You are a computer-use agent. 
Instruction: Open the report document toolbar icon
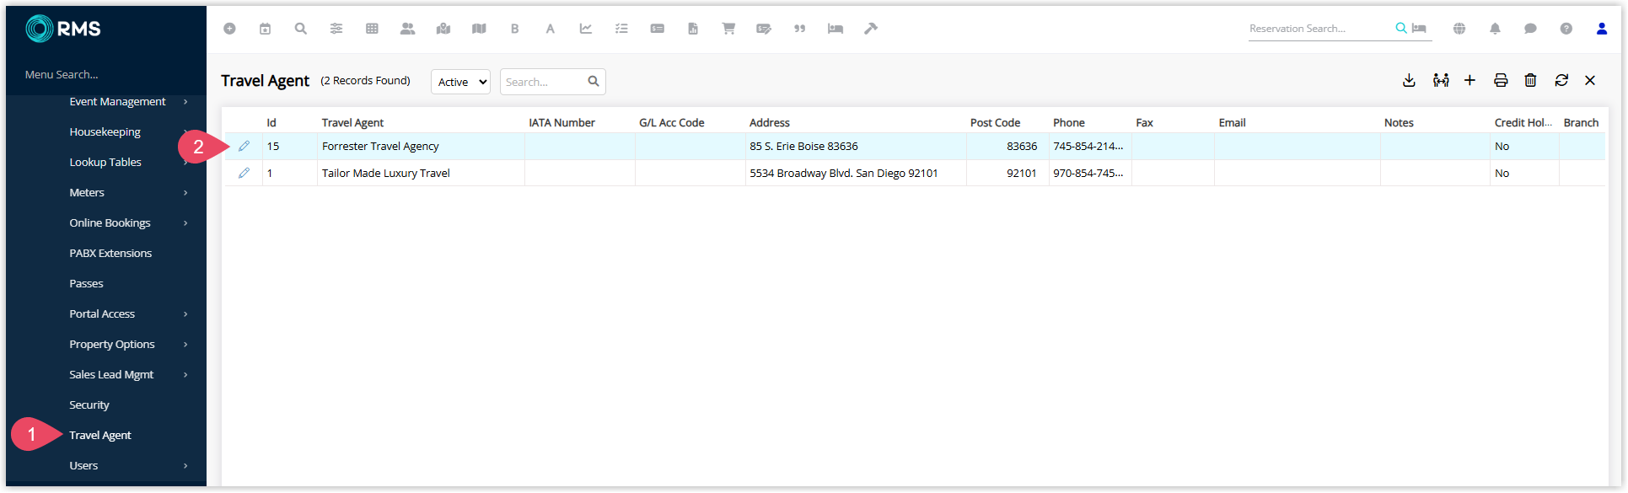coord(693,29)
